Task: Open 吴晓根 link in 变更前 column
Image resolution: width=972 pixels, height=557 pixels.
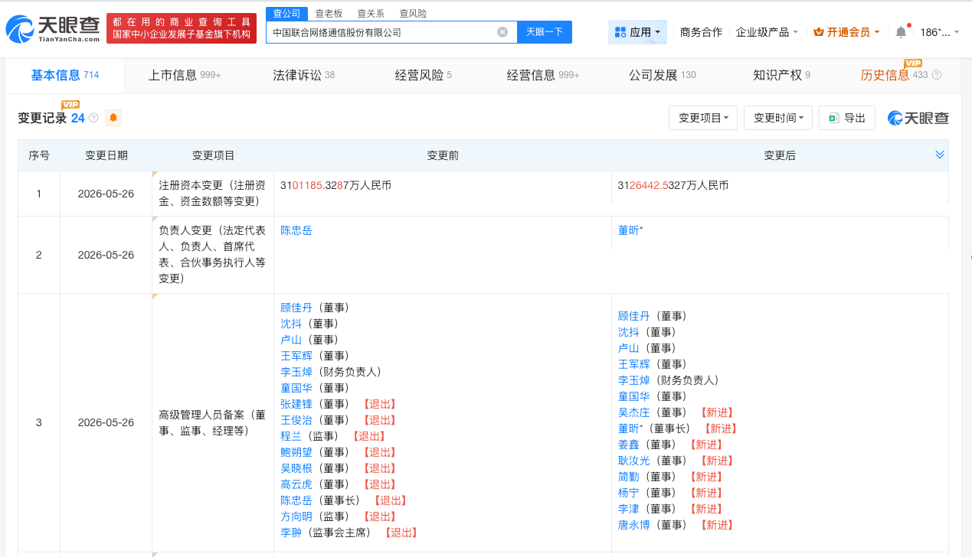Action: [x=296, y=468]
